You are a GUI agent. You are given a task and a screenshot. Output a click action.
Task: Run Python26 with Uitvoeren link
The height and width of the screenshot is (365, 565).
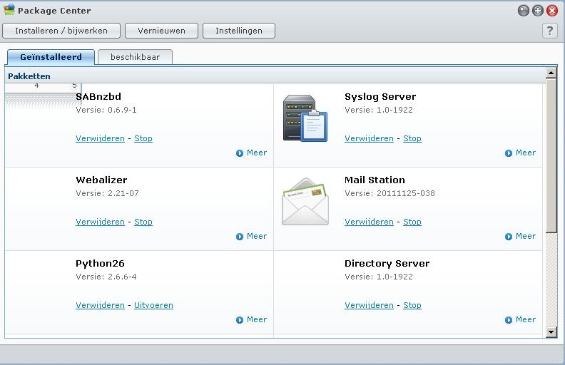pos(153,305)
